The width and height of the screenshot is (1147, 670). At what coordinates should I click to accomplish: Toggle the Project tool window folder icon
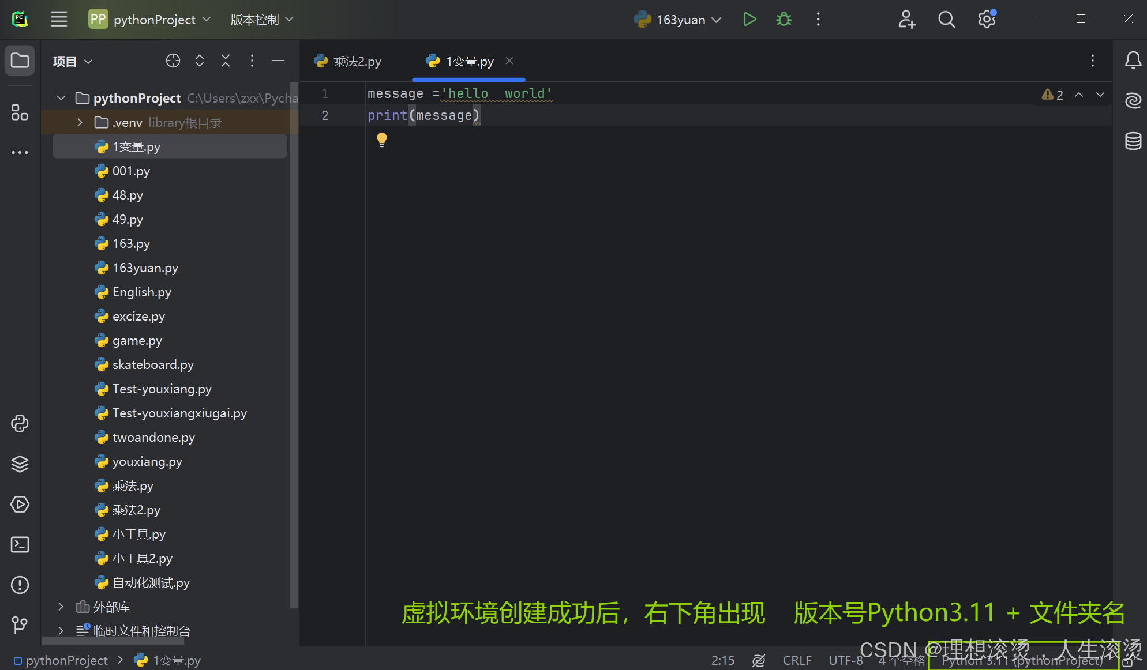20,60
